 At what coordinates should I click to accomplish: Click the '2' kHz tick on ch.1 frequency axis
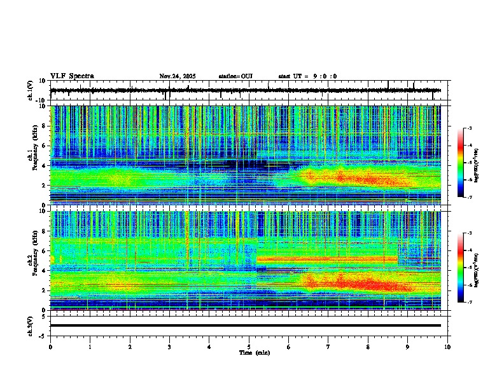[x=44, y=186]
